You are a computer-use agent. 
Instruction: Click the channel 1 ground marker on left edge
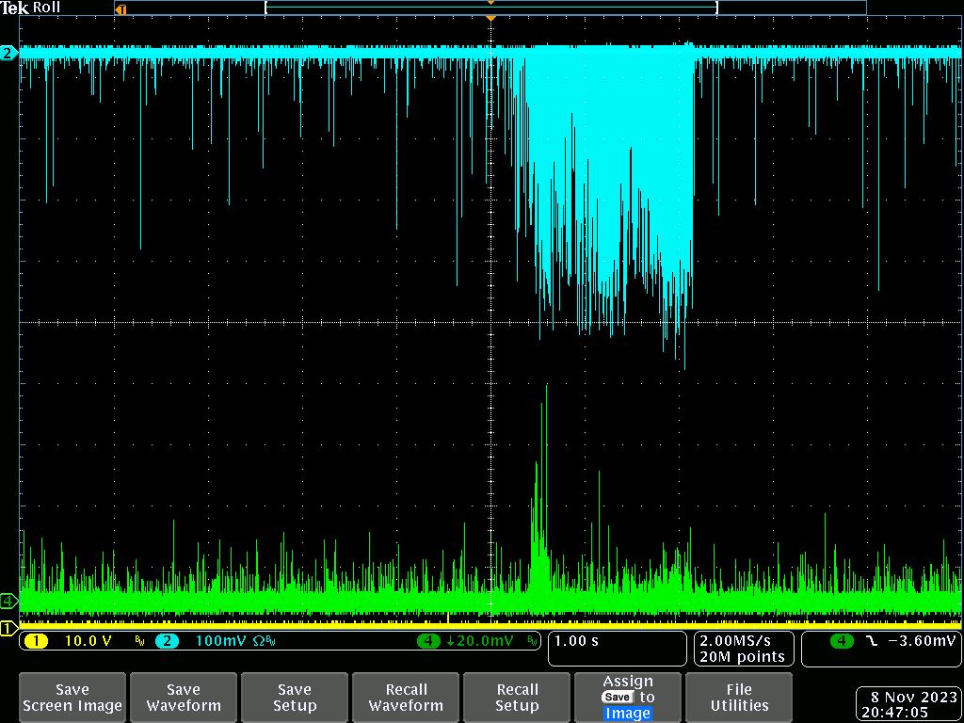coord(8,628)
